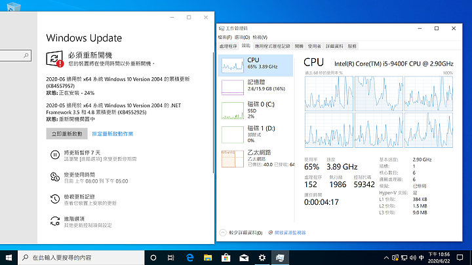The height and width of the screenshot is (265, 472).
Task: Click the 0:00:04:17 uptime value
Action: tap(321, 202)
